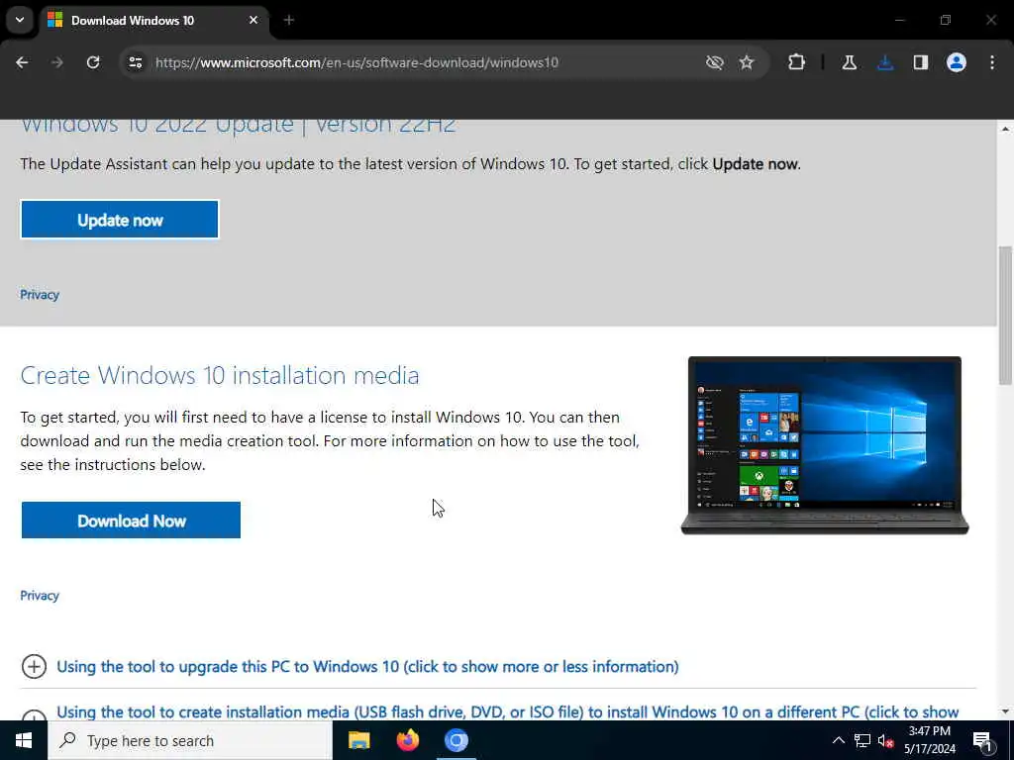Open the clock showing 3:47 PM
This screenshot has height=760, width=1014.
click(929, 740)
